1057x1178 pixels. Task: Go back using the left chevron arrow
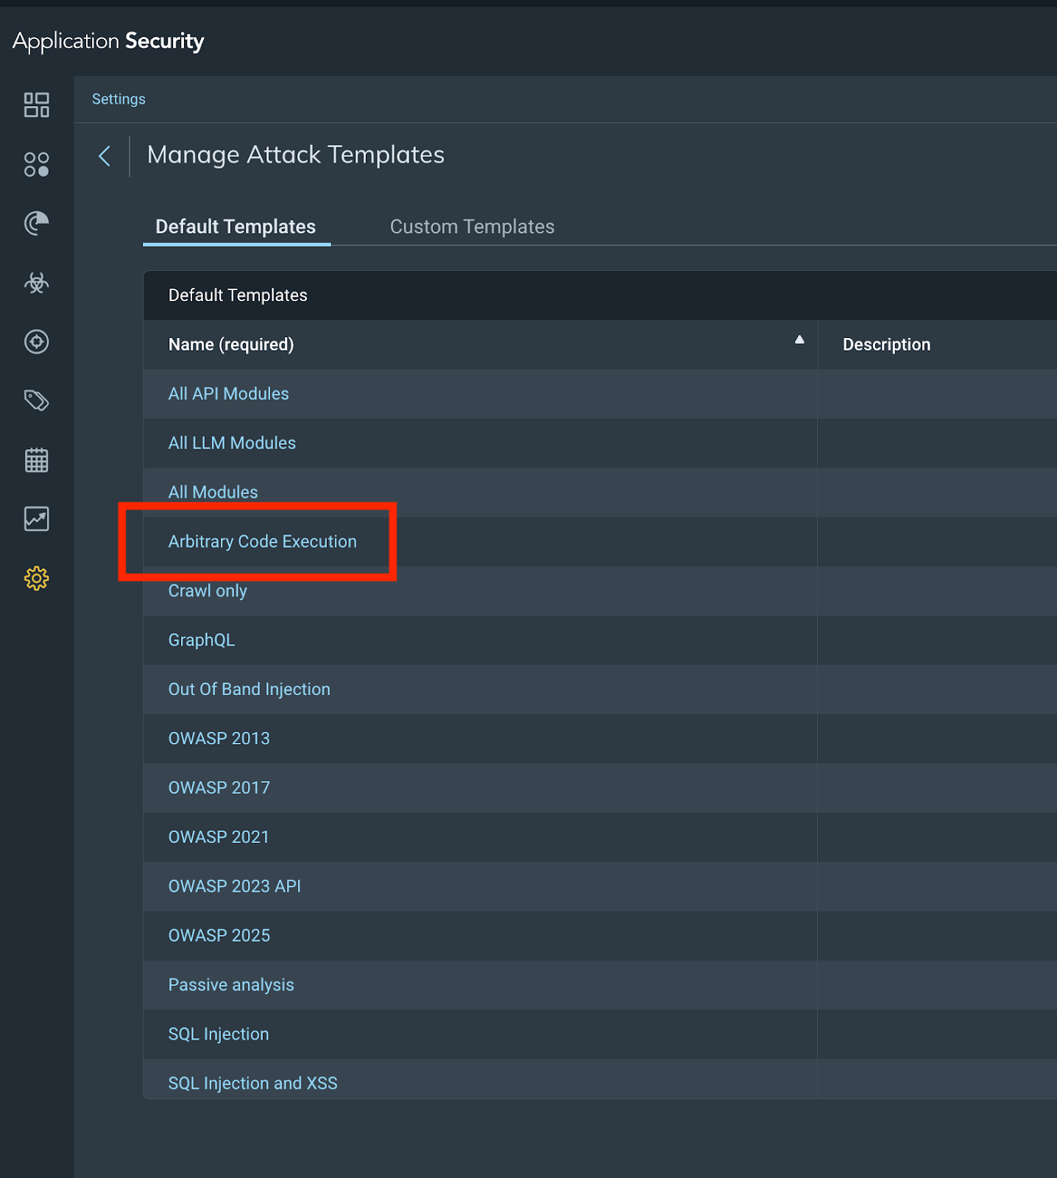click(x=105, y=156)
